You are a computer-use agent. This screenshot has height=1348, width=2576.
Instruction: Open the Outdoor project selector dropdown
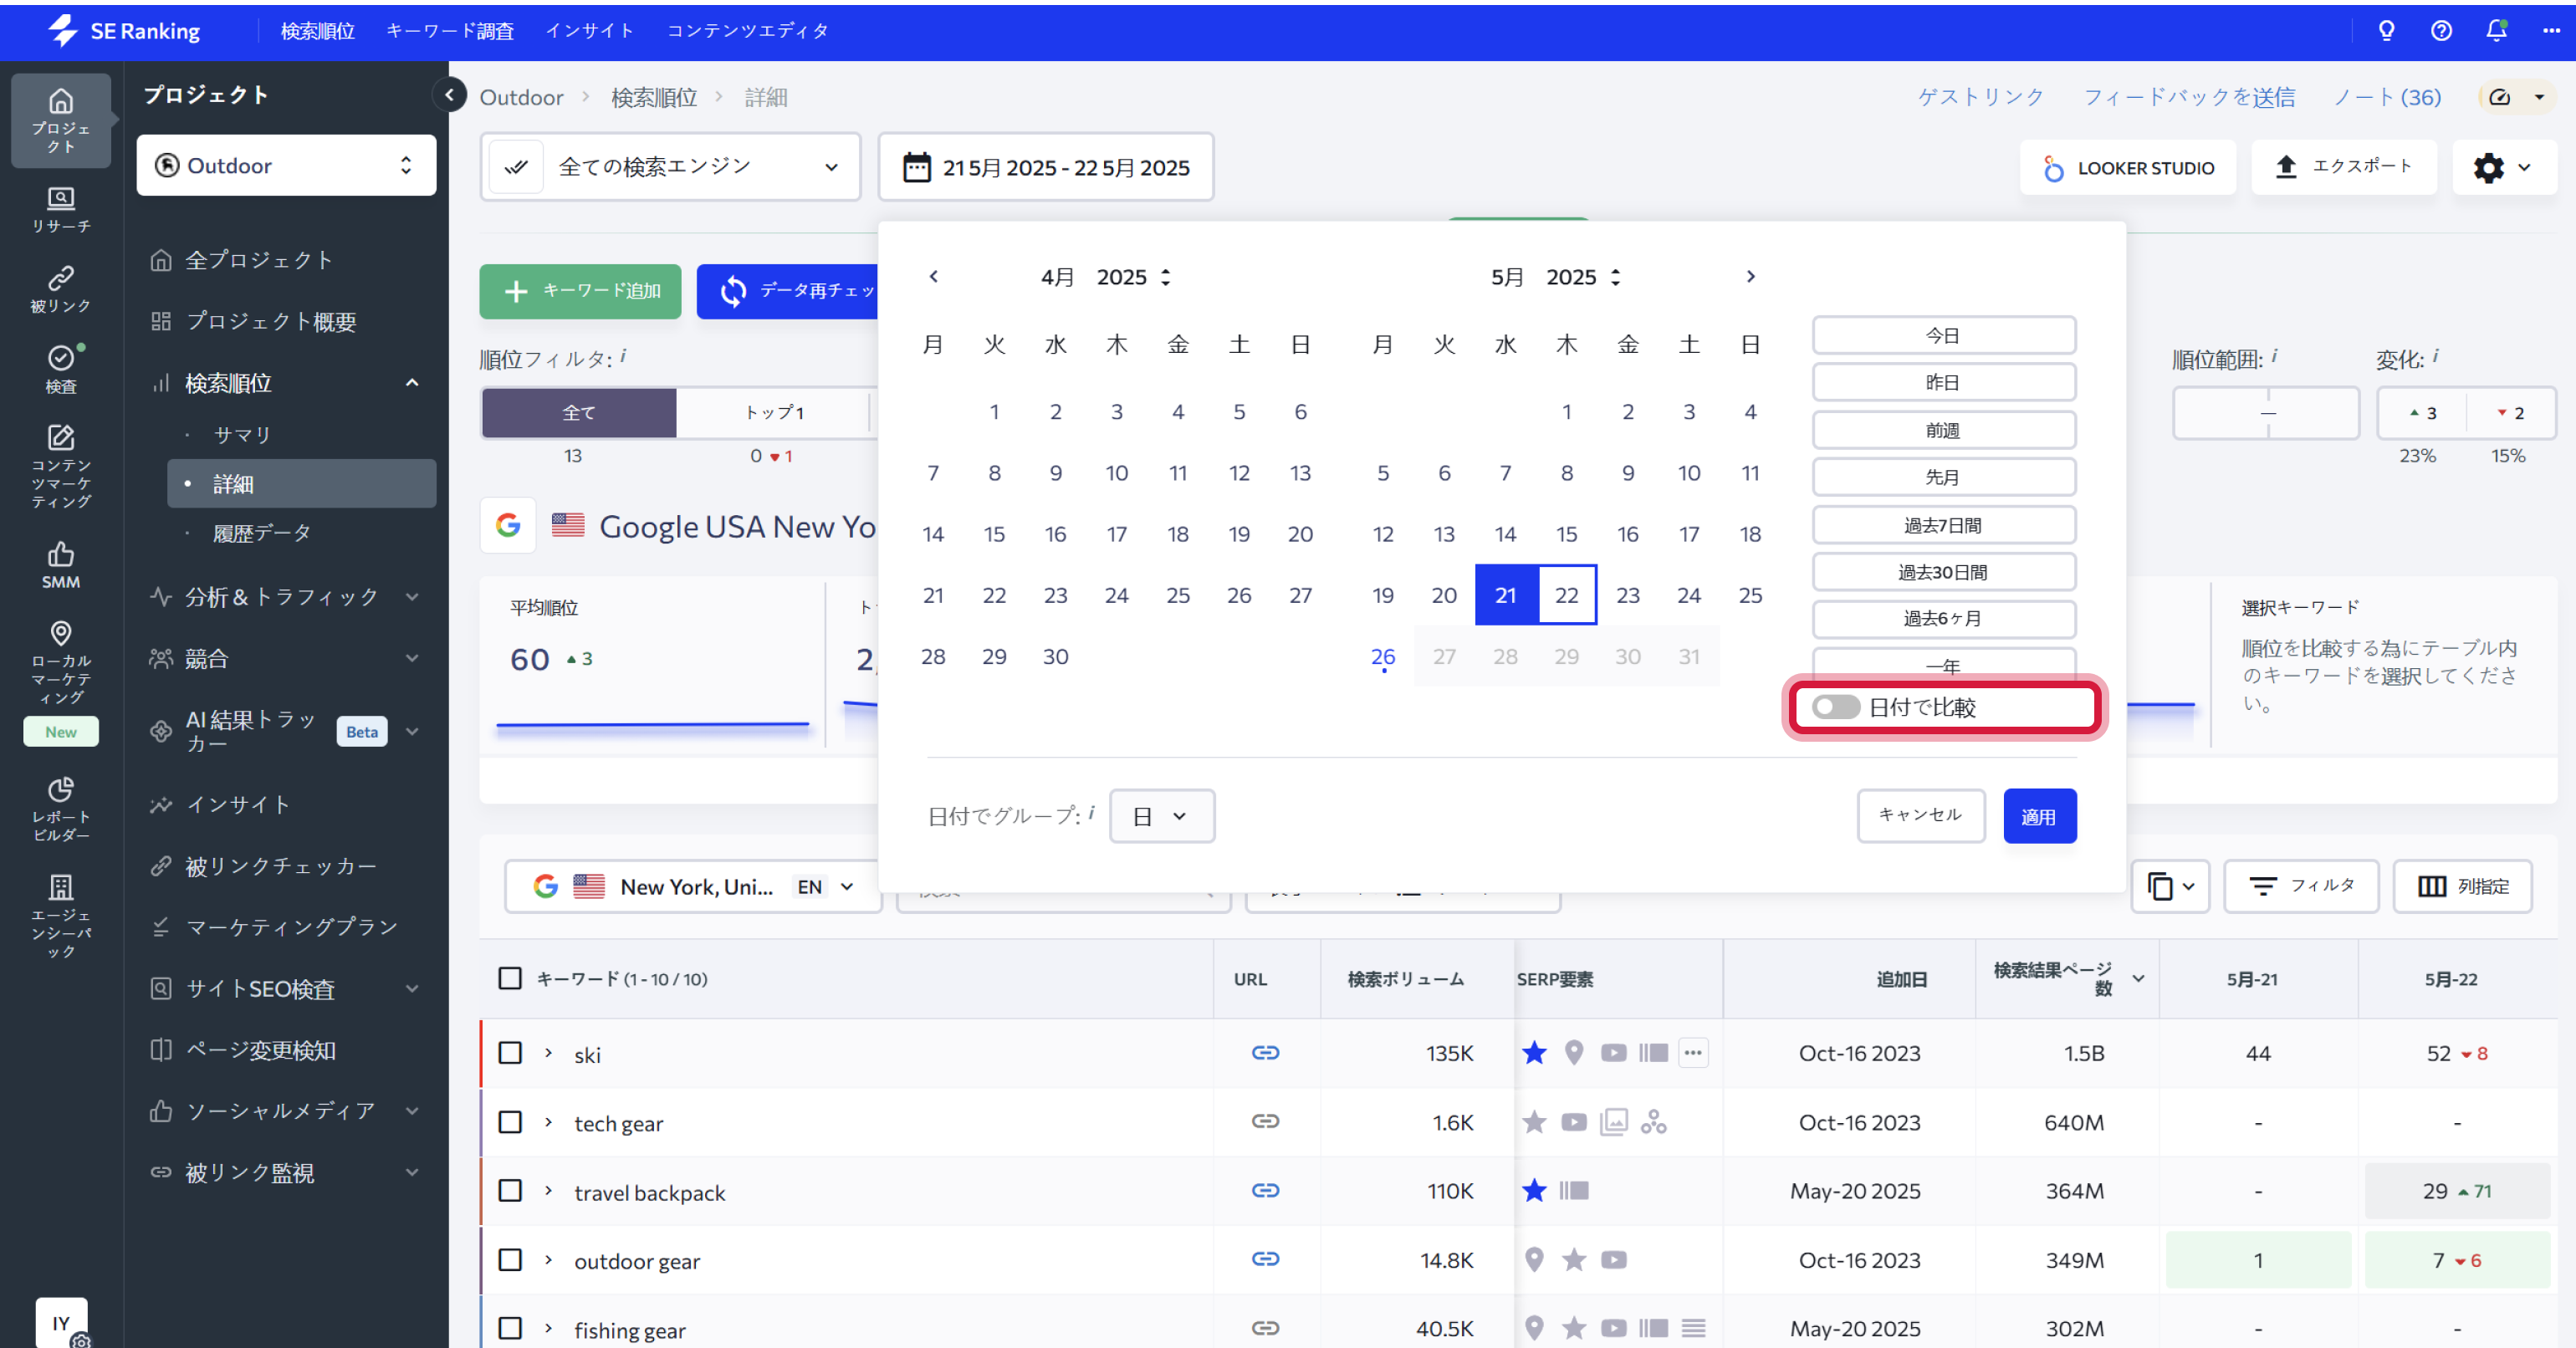(286, 165)
